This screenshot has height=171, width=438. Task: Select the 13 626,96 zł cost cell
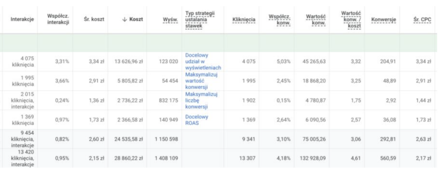coord(129,62)
